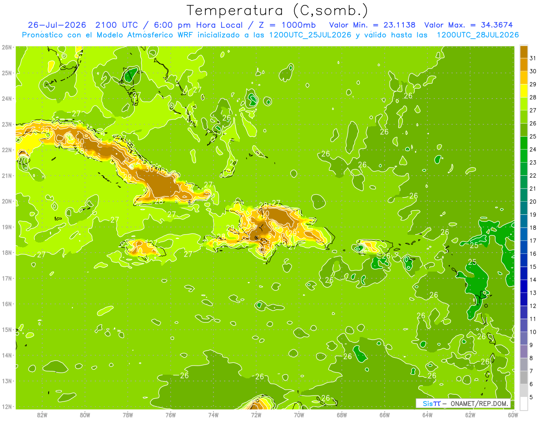
Task: Click the '70W' longitude axis label
Action: 299,415
